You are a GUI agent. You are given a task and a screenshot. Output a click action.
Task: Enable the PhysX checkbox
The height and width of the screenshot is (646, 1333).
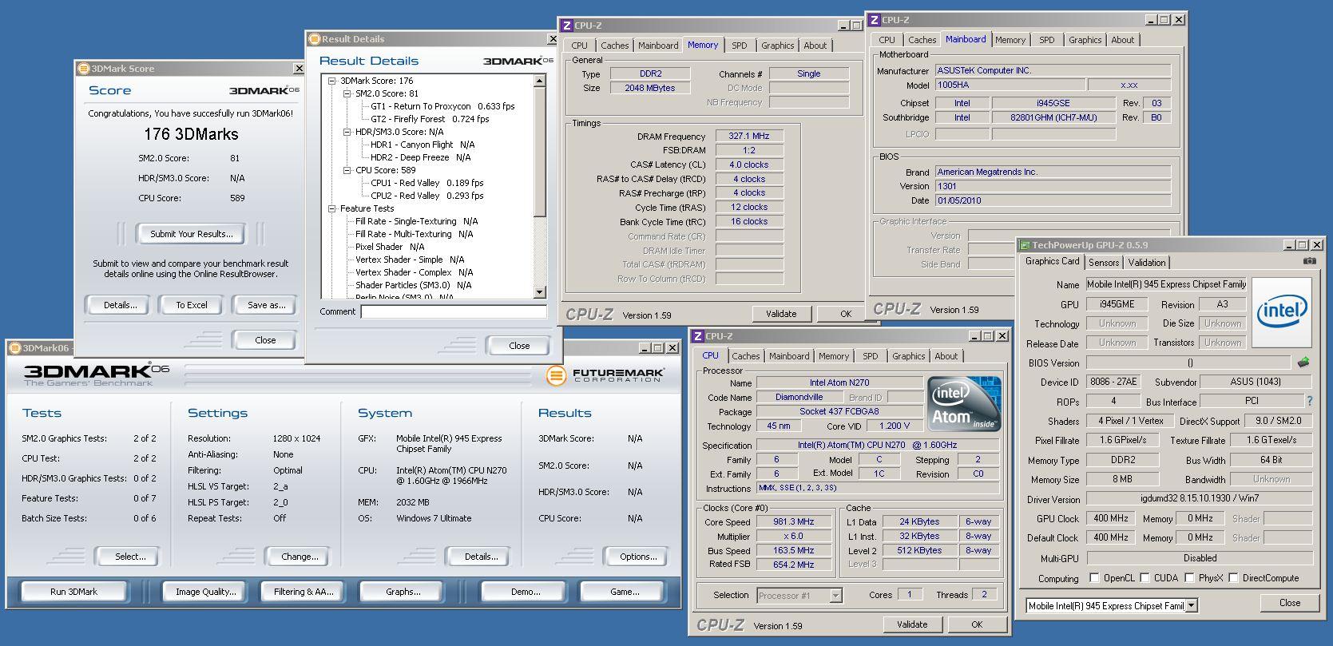1189,577
